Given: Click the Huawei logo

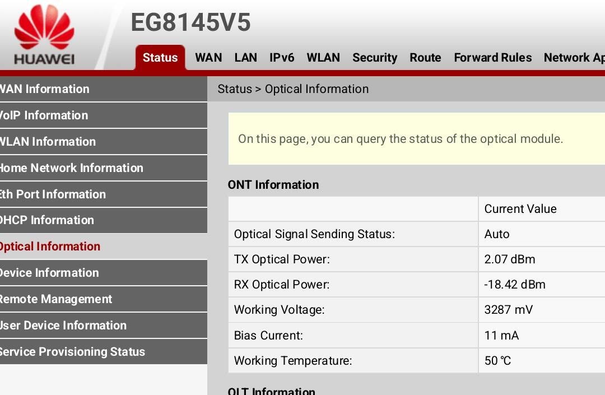Looking at the screenshot, I should click(44, 35).
